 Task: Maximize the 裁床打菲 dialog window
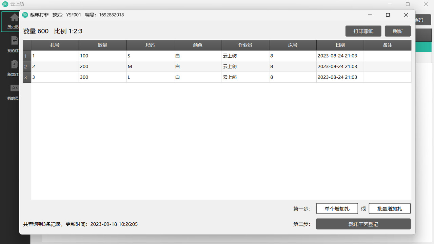(388, 15)
